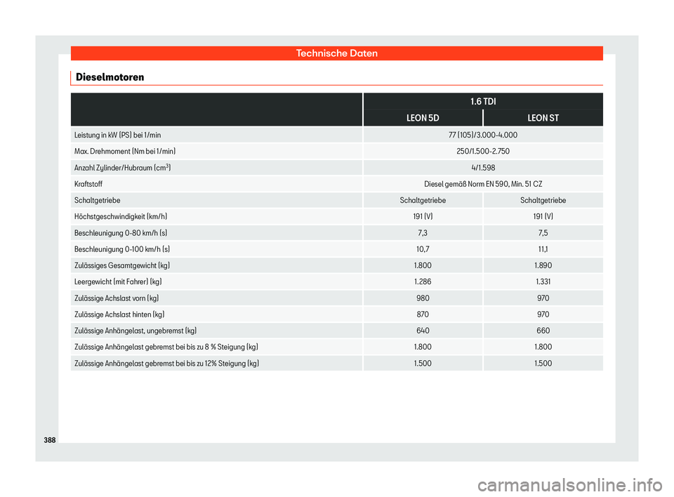Select the torque value '250/1.500-2.750'

click(x=483, y=152)
